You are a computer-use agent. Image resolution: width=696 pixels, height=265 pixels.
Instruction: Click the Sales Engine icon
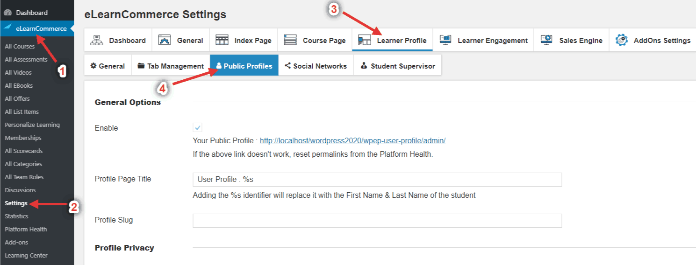click(x=546, y=40)
